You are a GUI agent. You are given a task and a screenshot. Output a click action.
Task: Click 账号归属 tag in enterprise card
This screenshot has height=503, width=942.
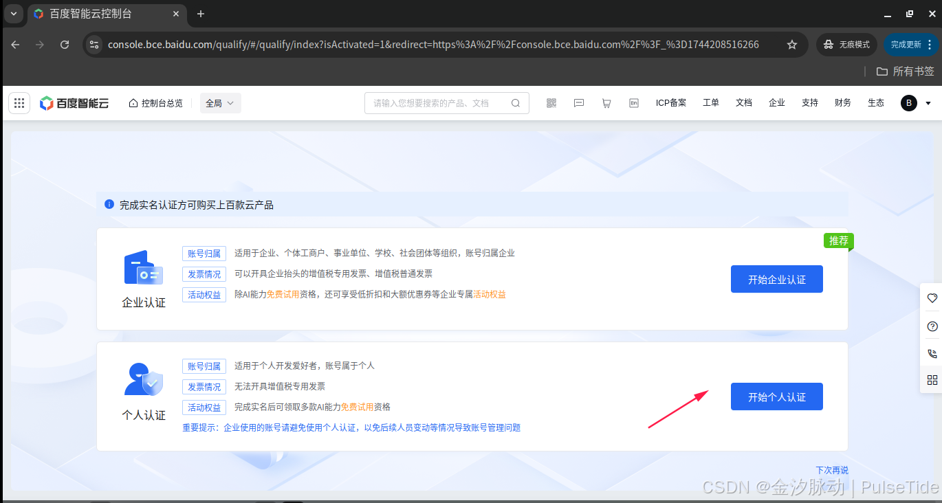click(204, 254)
